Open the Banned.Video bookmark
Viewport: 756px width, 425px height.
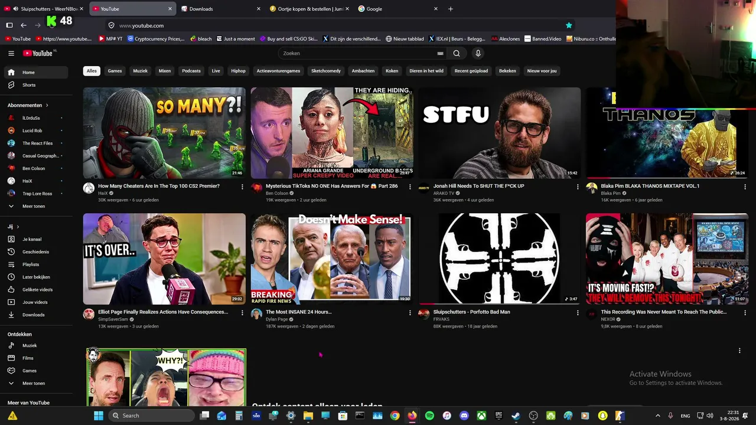click(543, 39)
